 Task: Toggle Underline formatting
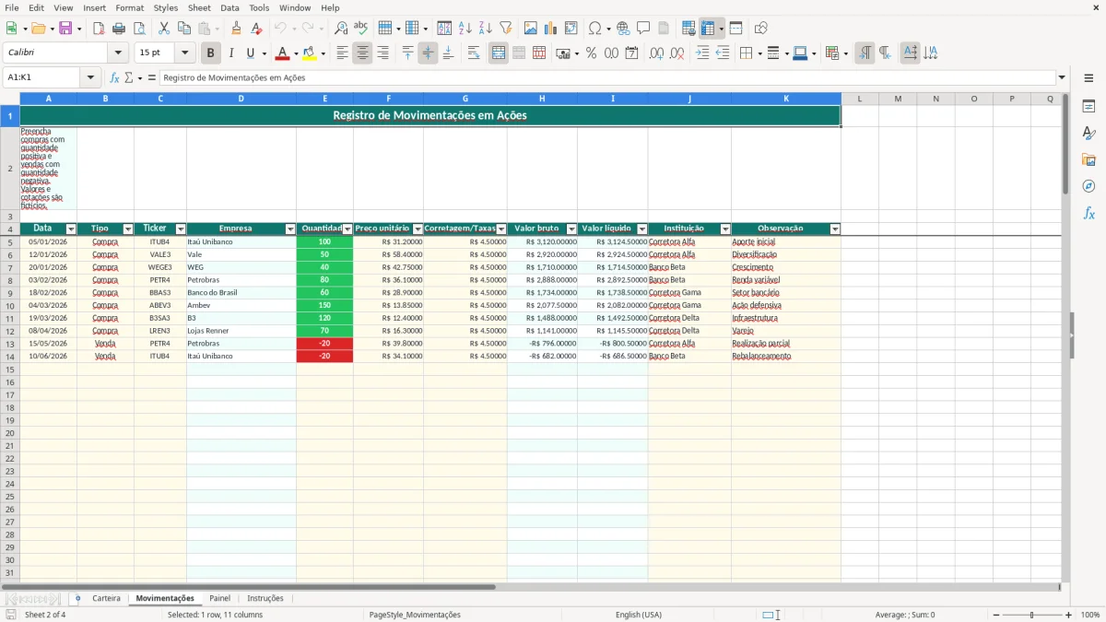point(250,53)
